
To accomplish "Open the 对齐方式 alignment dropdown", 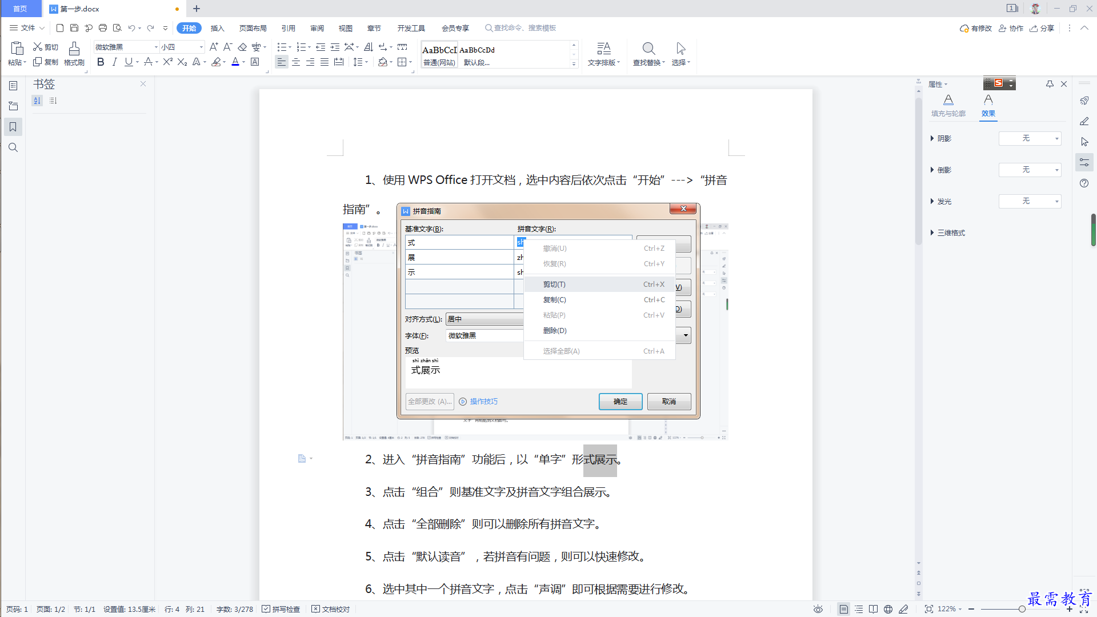I will pyautogui.click(x=484, y=319).
